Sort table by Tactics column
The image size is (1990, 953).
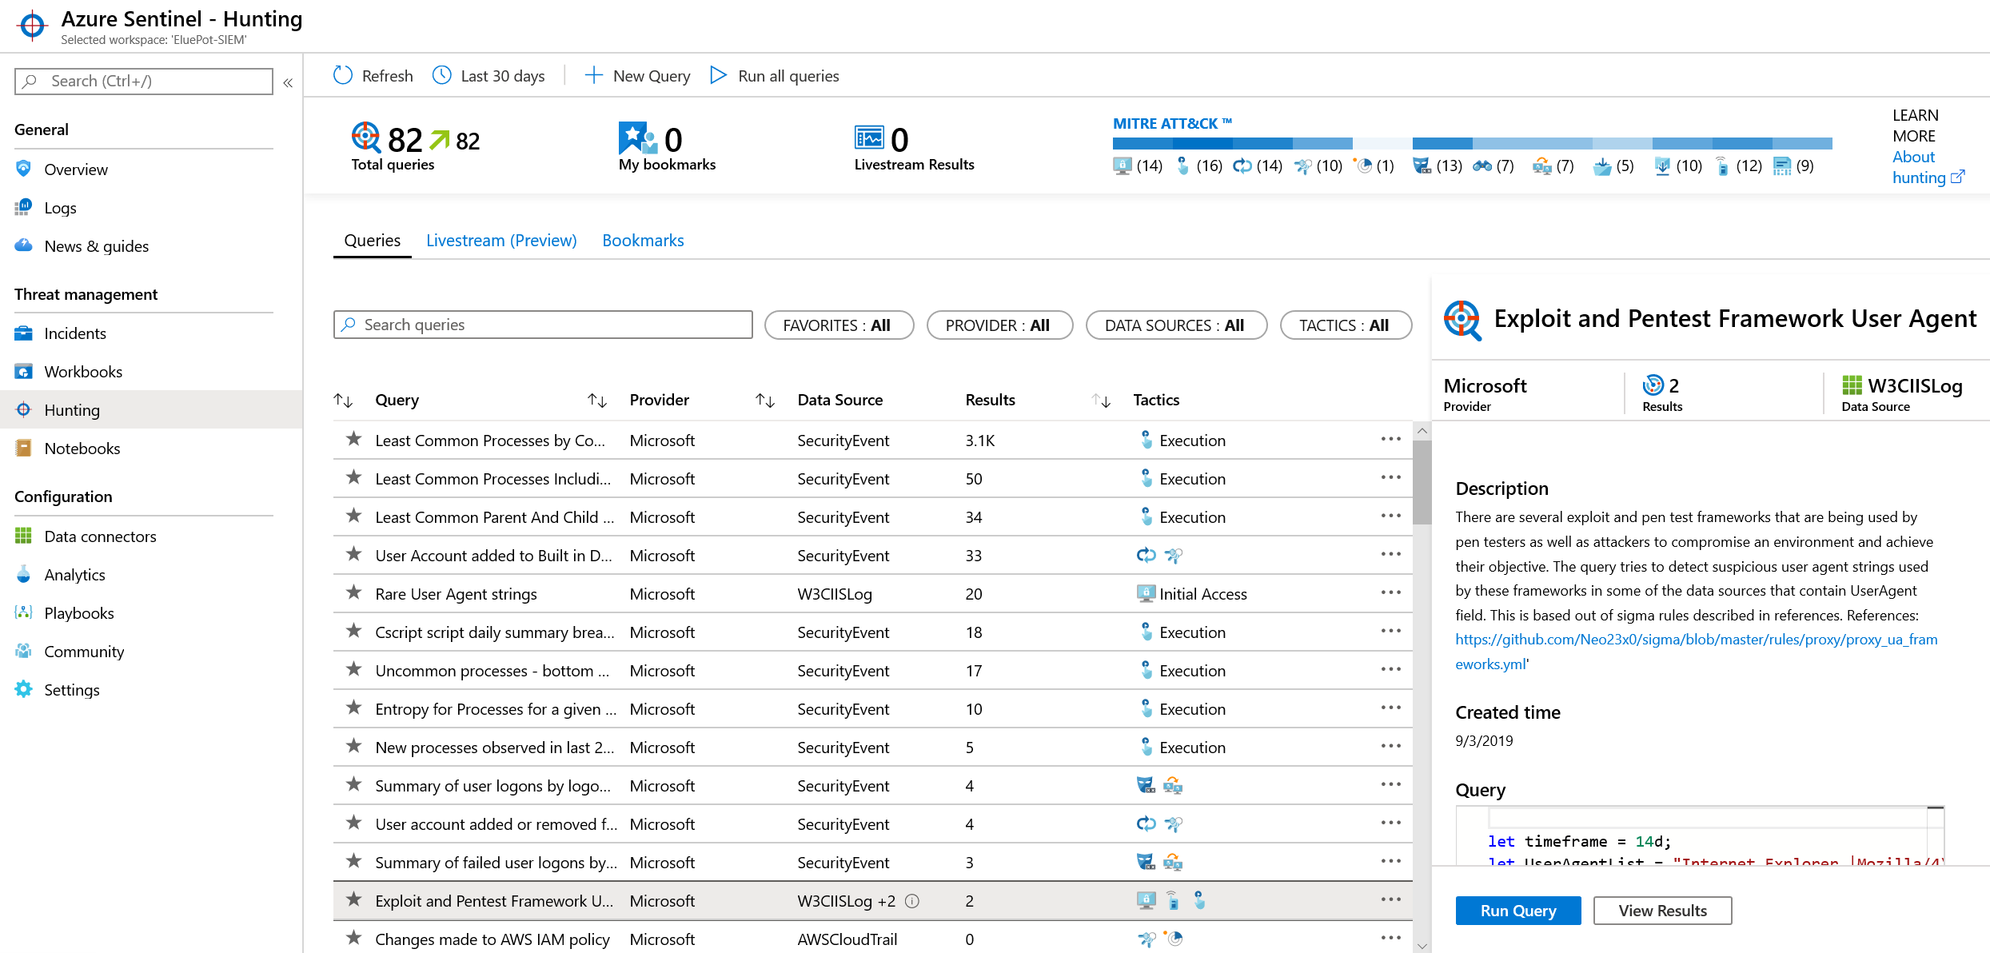pyautogui.click(x=1156, y=400)
